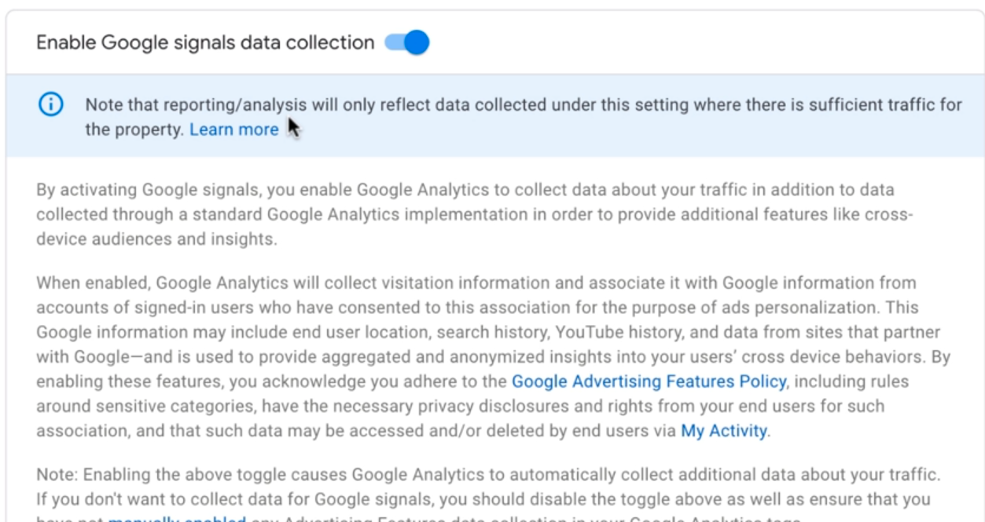
Task: Click the words "device audiences and insights"
Action: (x=156, y=239)
